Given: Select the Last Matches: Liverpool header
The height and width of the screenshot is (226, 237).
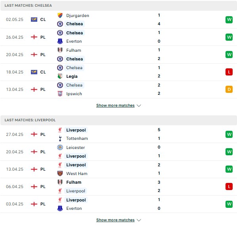Looking at the screenshot, I should tap(118, 120).
